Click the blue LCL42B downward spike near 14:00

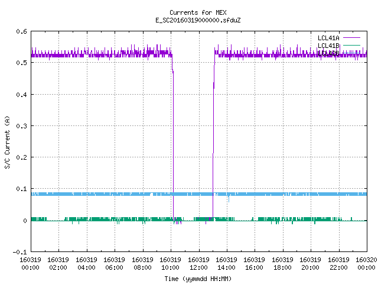pos(229,199)
